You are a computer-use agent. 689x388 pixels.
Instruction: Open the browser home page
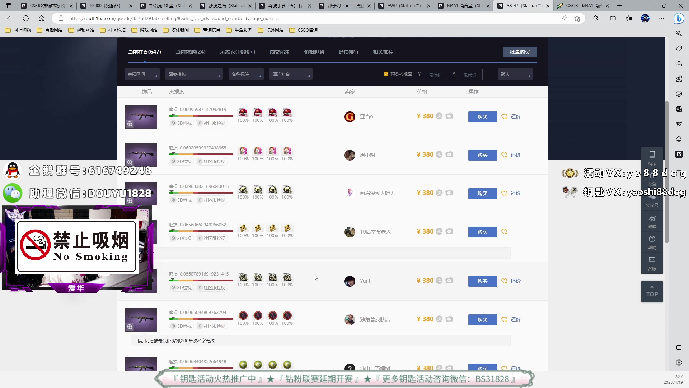click(x=42, y=18)
